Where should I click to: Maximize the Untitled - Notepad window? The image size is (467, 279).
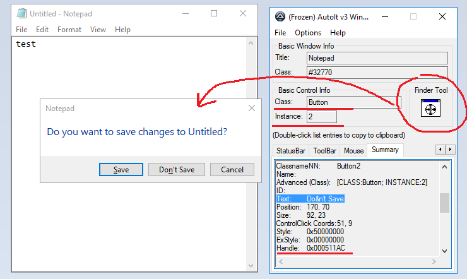(x=214, y=13)
